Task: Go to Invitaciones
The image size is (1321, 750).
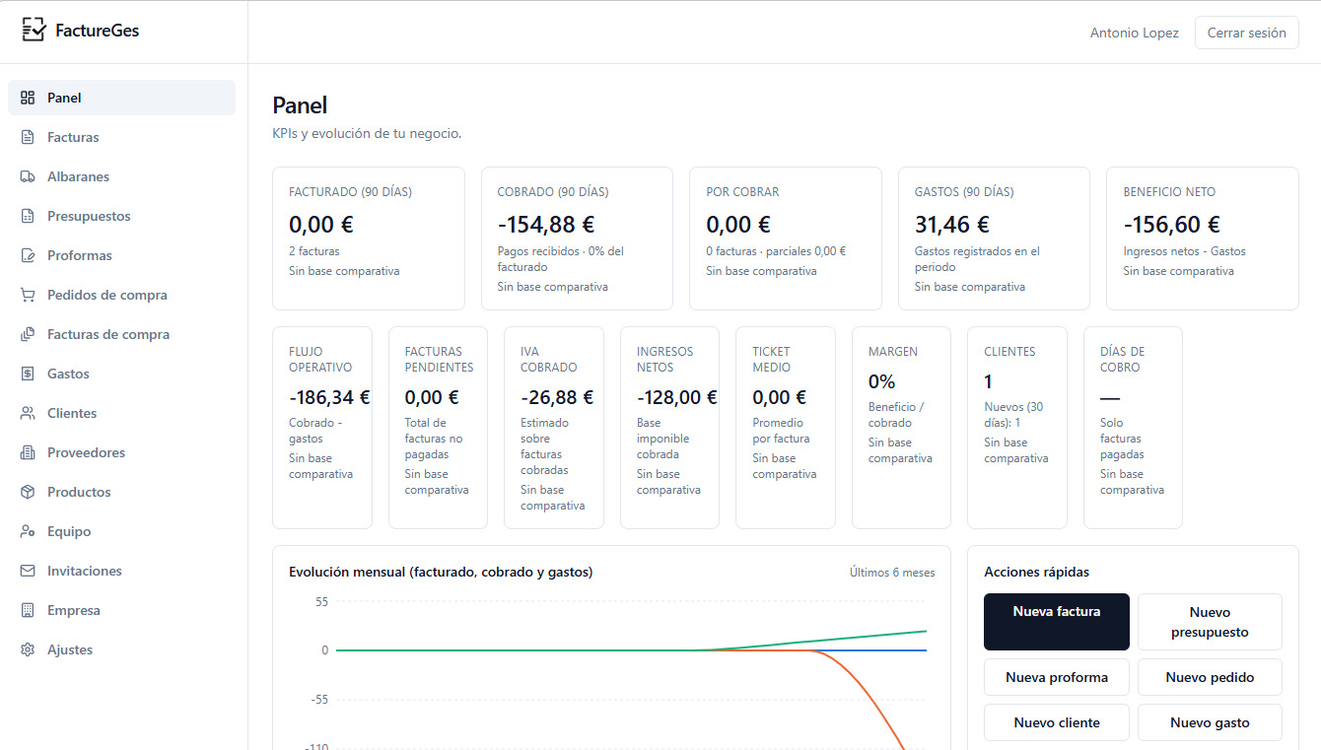Action: point(121,571)
